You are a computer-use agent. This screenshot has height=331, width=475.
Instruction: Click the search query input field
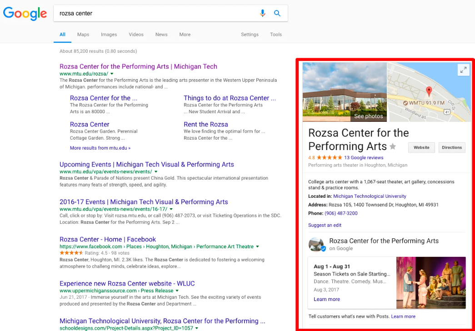pyautogui.click(x=155, y=13)
